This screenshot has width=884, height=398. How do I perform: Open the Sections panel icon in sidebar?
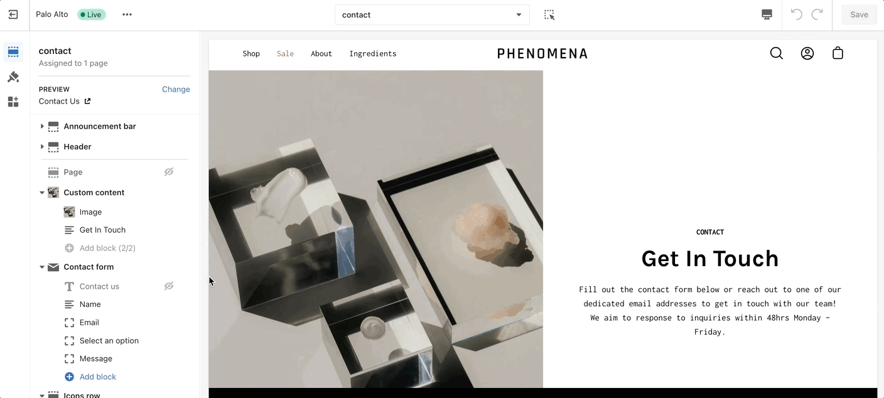(13, 52)
